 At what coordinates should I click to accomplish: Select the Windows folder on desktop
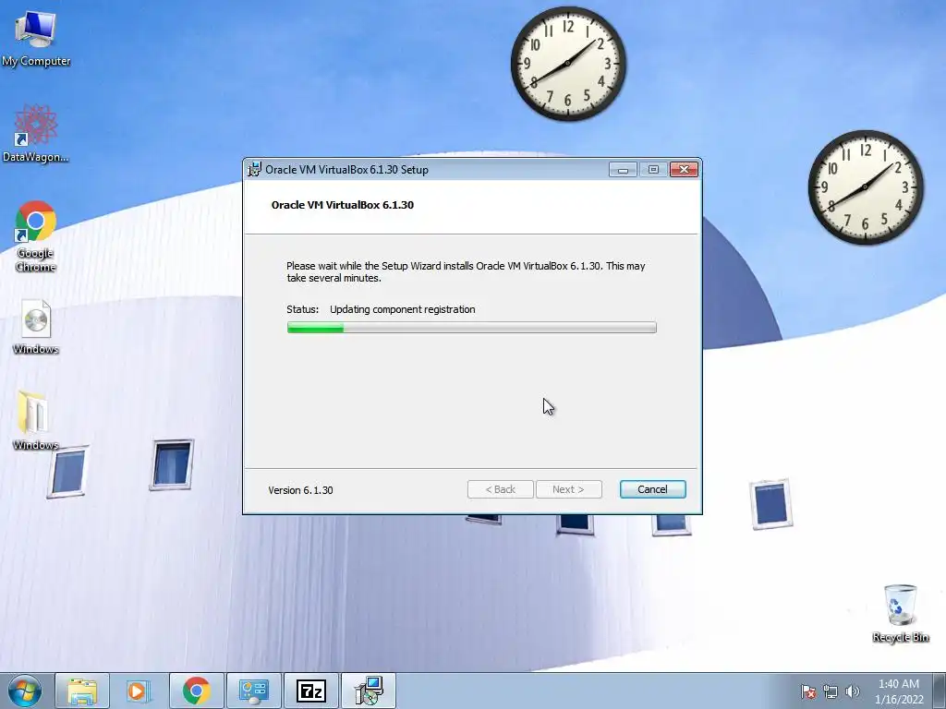pyautogui.click(x=36, y=420)
